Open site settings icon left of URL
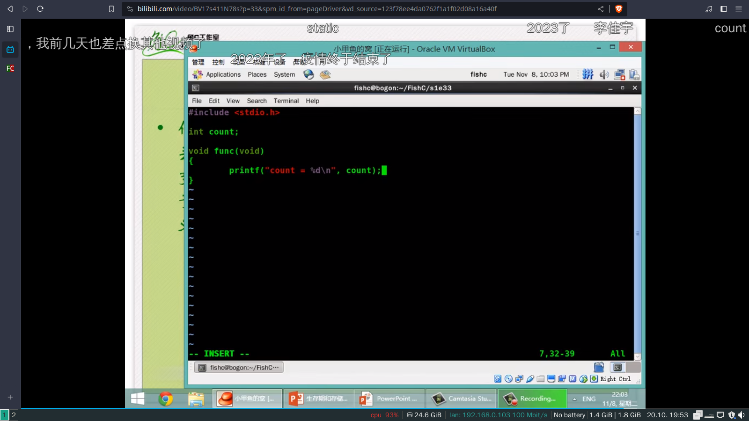The image size is (749, 421). 130,9
